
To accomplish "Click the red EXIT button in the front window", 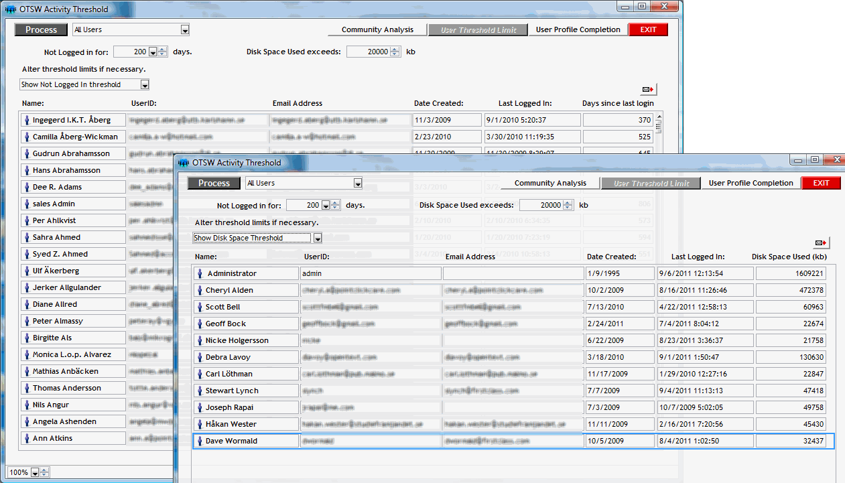I will click(821, 183).
